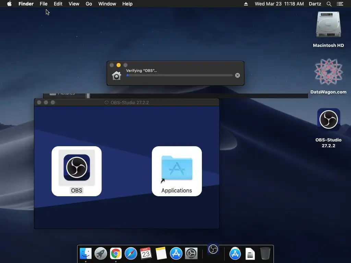Open Calendar showing 23 in Dock
The image size is (351, 263).
tap(146, 254)
